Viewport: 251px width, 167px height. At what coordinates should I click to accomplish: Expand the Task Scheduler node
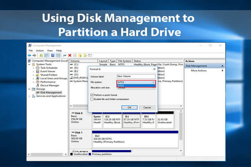pyautogui.click(x=33, y=68)
